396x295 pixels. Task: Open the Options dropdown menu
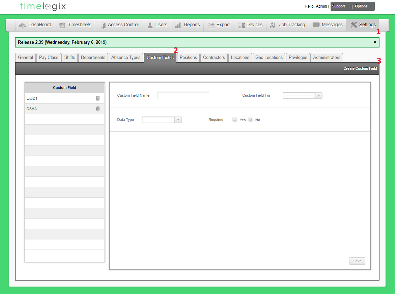[363, 6]
